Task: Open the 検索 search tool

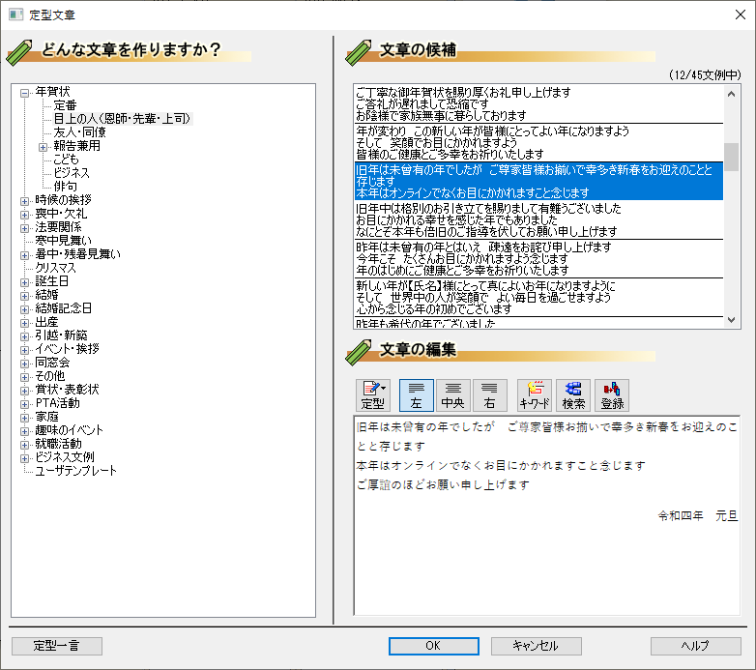Action: click(573, 395)
